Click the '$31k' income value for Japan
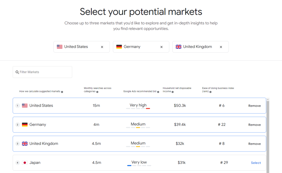This screenshot has height=173, width=282. (182, 163)
